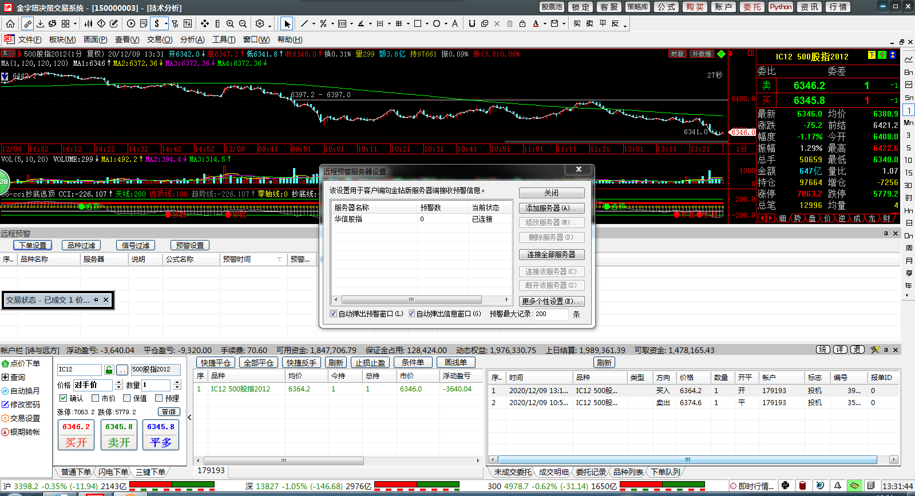This screenshot has height=496, width=915.
Task: Expand the percent tool dropdown arrow
Action: click(x=332, y=24)
